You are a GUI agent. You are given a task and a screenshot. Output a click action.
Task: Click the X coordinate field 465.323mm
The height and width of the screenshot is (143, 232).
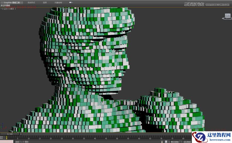click(x=175, y=142)
